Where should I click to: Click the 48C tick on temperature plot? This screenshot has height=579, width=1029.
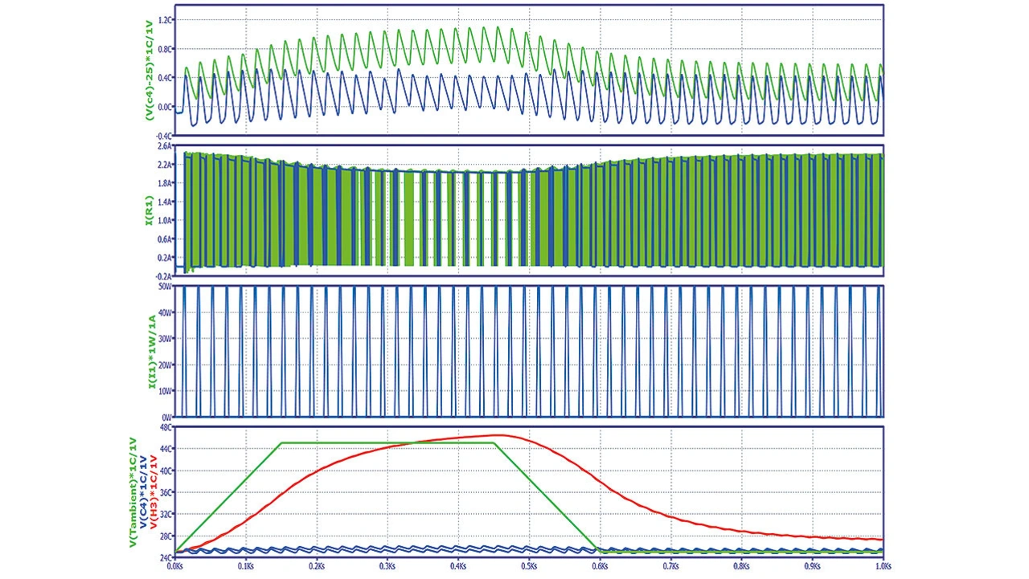(x=166, y=428)
